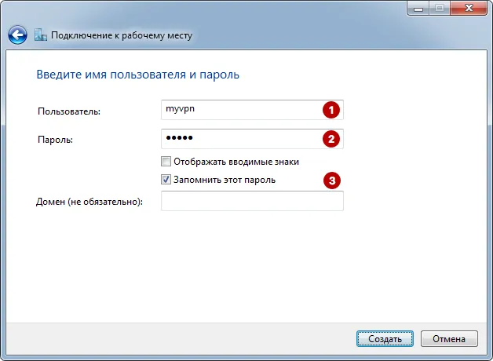The height and width of the screenshot is (361, 493).
Task: Focus the Пароль password field
Action: (252, 139)
